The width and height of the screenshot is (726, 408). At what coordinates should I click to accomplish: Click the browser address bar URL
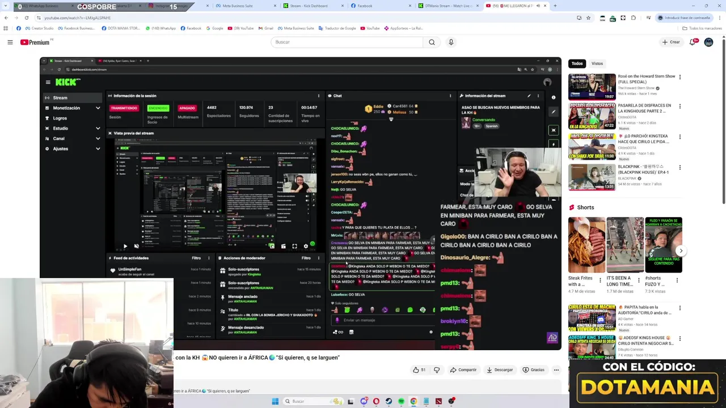[78, 18]
